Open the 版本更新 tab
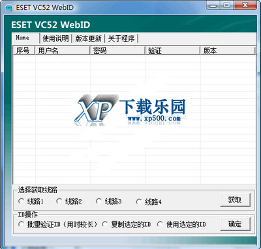The height and width of the screenshot is (249, 261). tap(88, 38)
